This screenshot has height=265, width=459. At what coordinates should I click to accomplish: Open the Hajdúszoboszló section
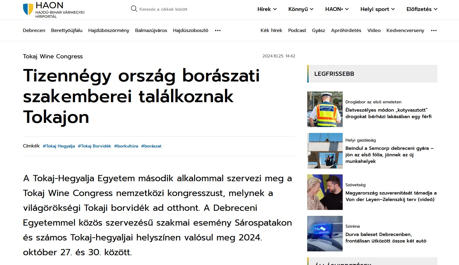pyautogui.click(x=191, y=30)
